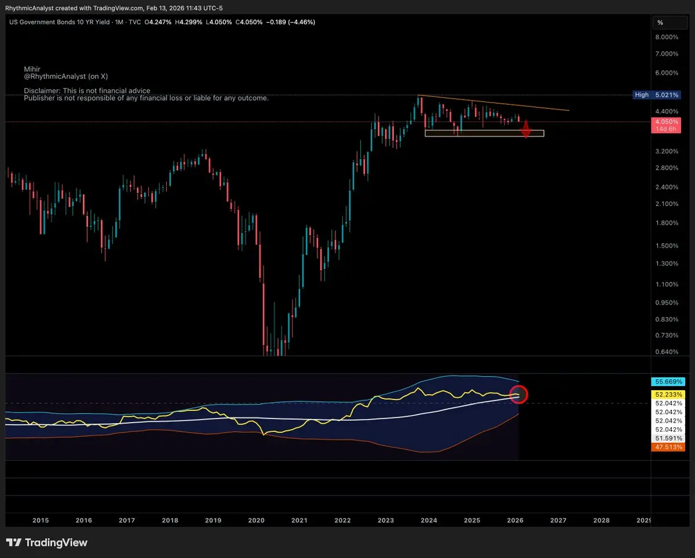
Task: Click the 2027 label on time axis
Action: click(558, 520)
